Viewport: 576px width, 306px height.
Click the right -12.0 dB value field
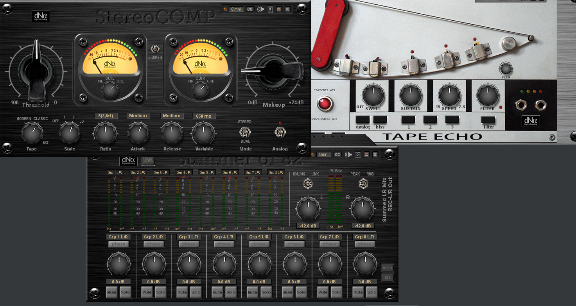pos(363,226)
